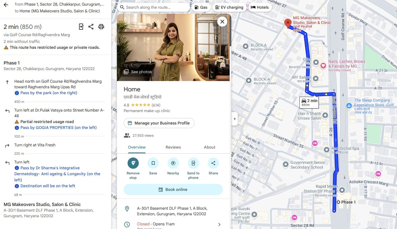Click the Phase 1 origin point on map
Screen dimensions: 397x229
tap(338, 202)
